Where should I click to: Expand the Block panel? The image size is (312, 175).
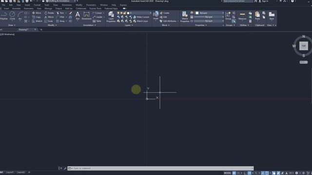coord(166,25)
